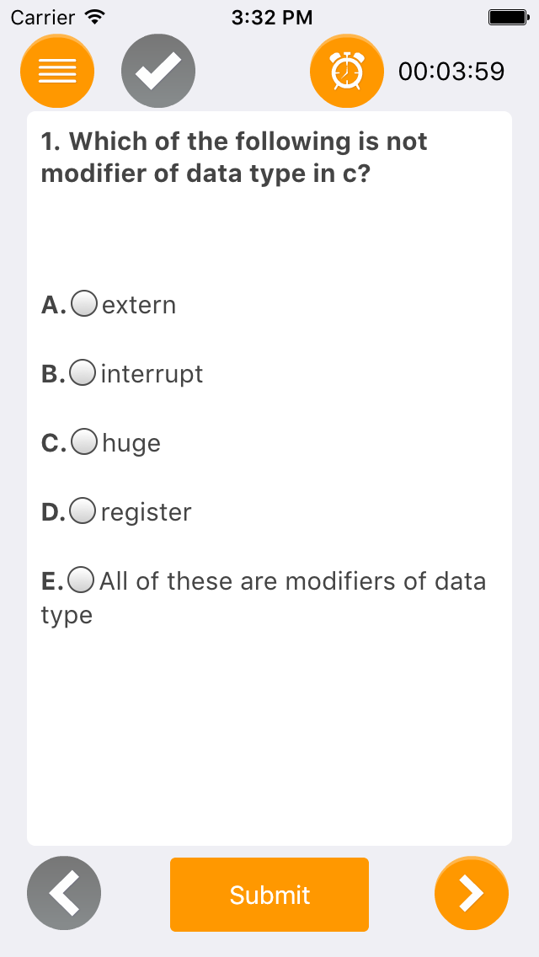
Task: Go to the next question arrow
Action: point(472,894)
